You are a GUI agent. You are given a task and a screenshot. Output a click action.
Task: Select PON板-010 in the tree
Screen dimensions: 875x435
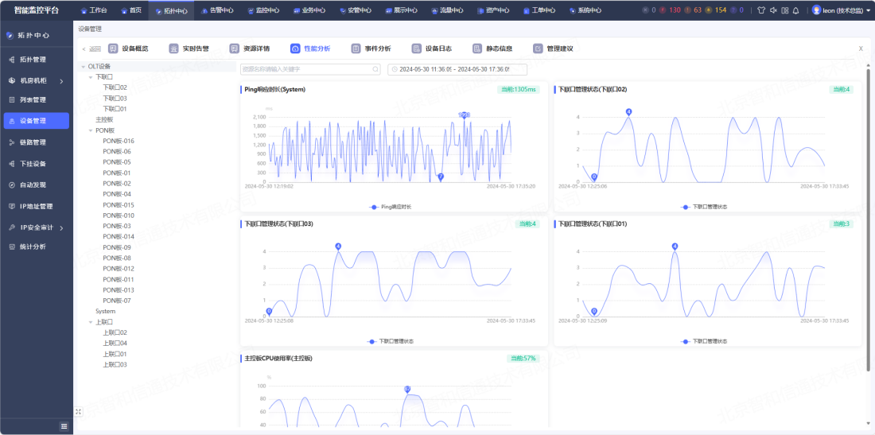point(119,216)
